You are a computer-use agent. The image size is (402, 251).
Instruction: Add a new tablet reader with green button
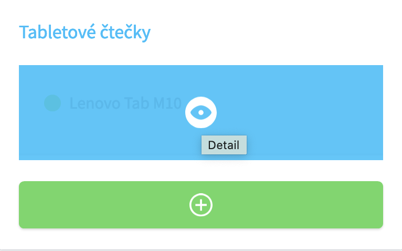(x=201, y=205)
